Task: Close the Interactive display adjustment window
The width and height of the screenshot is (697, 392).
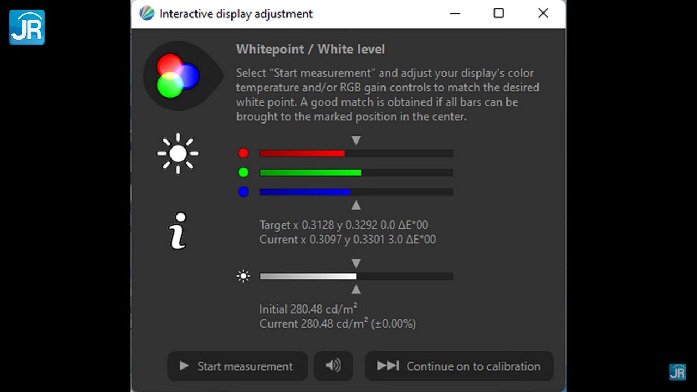Action: pyautogui.click(x=543, y=14)
